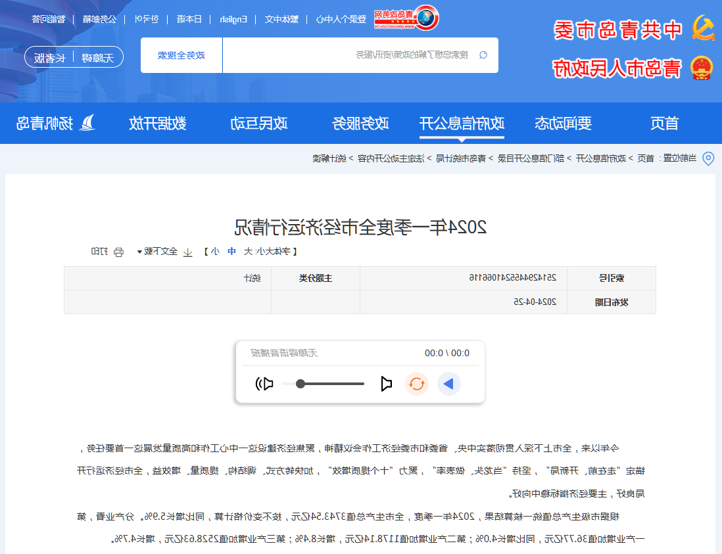The height and width of the screenshot is (554, 722).
Task: Open the 智能问答 link
Action: point(49,19)
